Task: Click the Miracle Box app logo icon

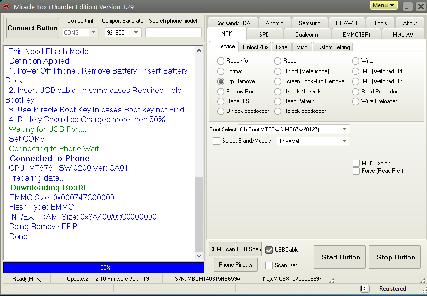Action: point(5,6)
